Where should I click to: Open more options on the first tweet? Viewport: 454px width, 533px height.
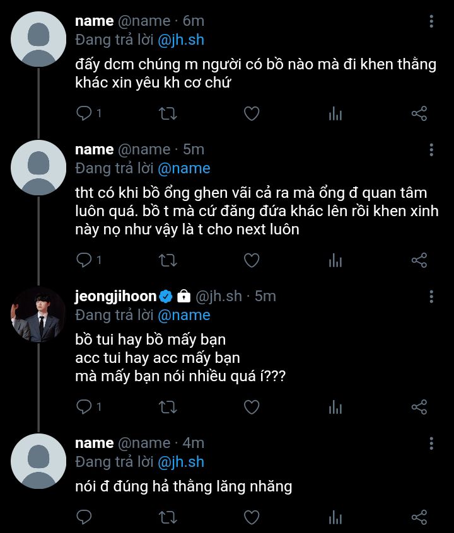[431, 21]
